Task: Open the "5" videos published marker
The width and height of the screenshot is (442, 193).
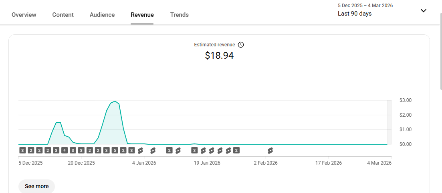Action: pos(115,151)
